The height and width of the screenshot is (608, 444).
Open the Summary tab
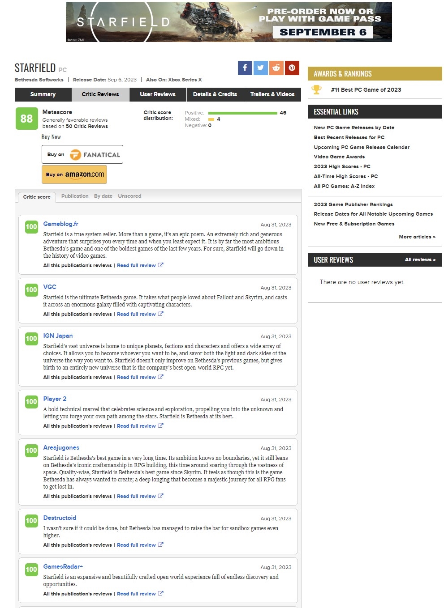coord(43,94)
